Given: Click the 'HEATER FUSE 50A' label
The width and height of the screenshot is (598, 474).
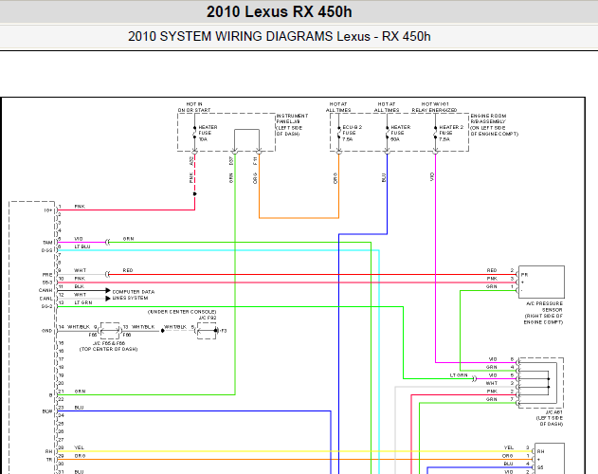Looking at the screenshot, I should pyautogui.click(x=401, y=133).
